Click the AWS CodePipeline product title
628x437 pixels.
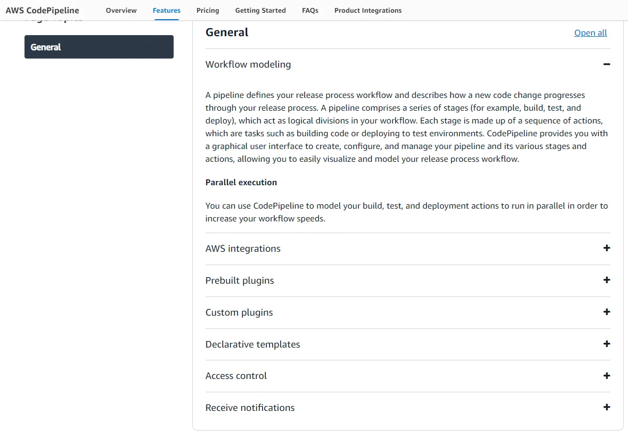pos(43,11)
